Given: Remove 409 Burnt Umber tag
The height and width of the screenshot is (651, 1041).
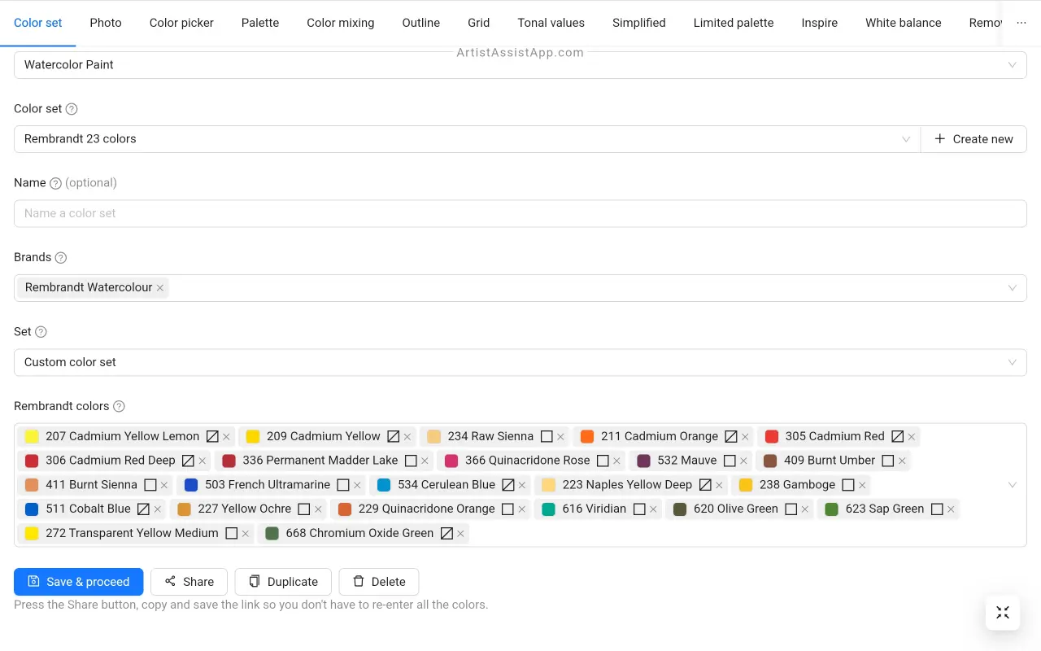Looking at the screenshot, I should click(902, 461).
